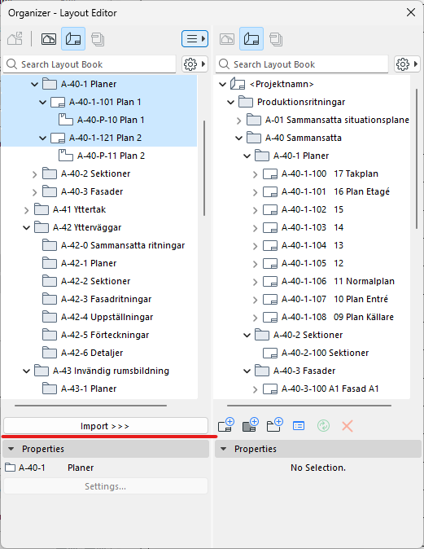The image size is (424, 549).
Task: Open the blue layout settings icon
Action: coord(299,426)
